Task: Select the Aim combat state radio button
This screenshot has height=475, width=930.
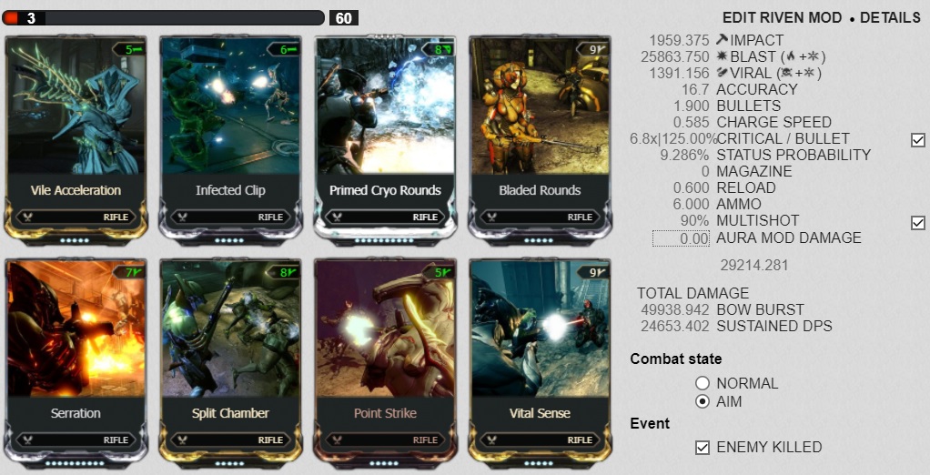Action: (703, 401)
